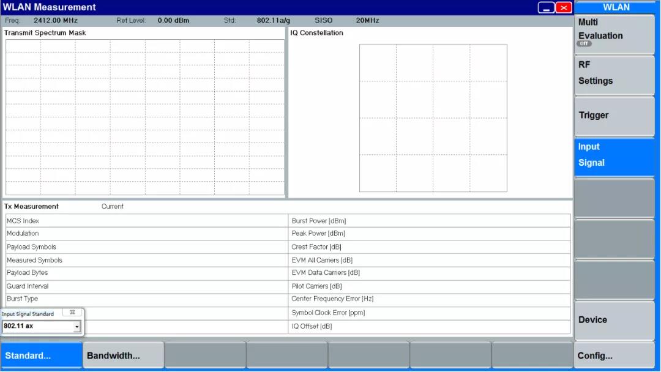Click the 0.00 dBm Ref Level value

[173, 21]
